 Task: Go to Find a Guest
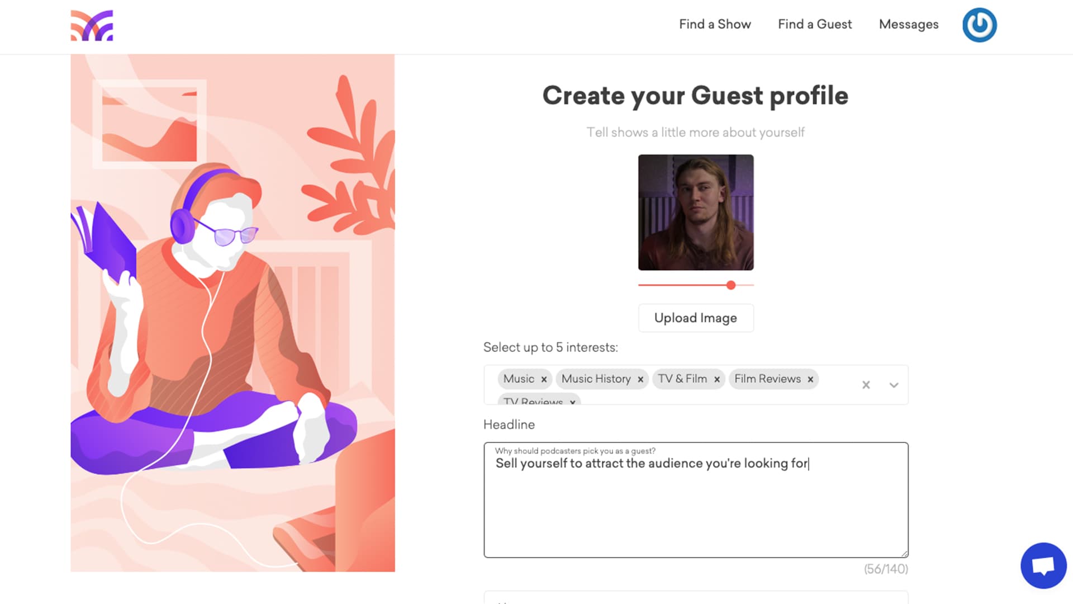click(x=814, y=24)
